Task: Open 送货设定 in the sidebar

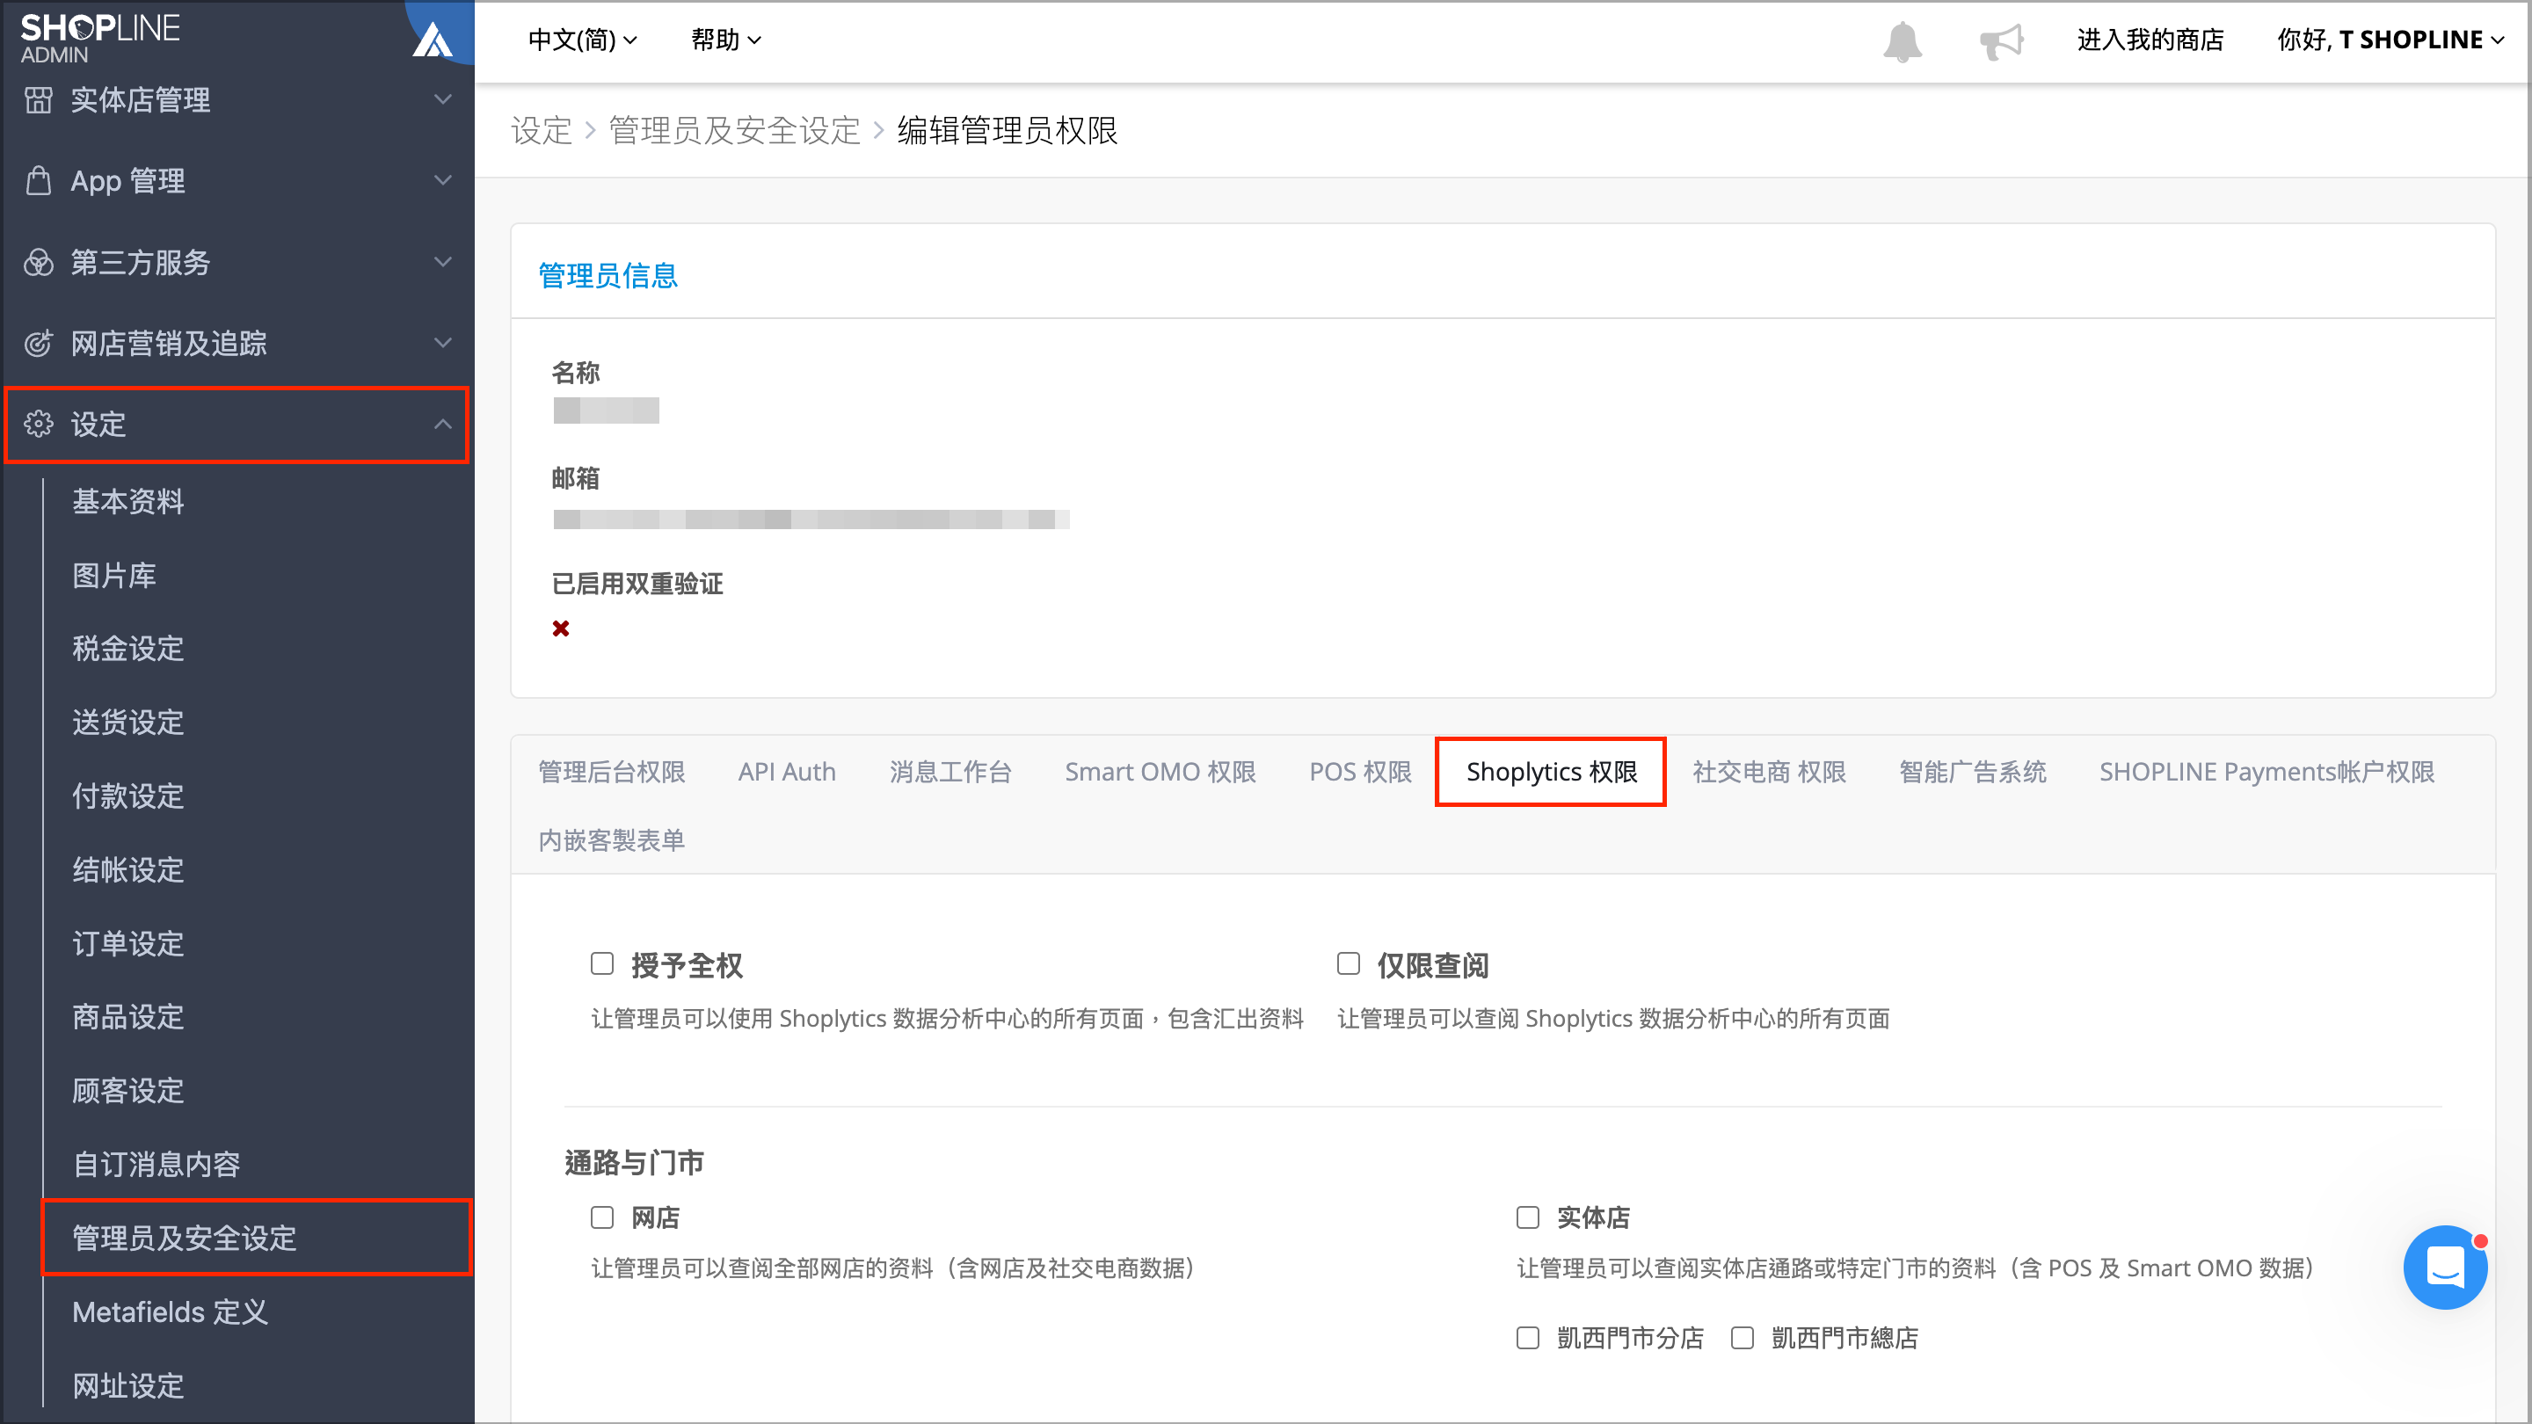Action: click(127, 723)
